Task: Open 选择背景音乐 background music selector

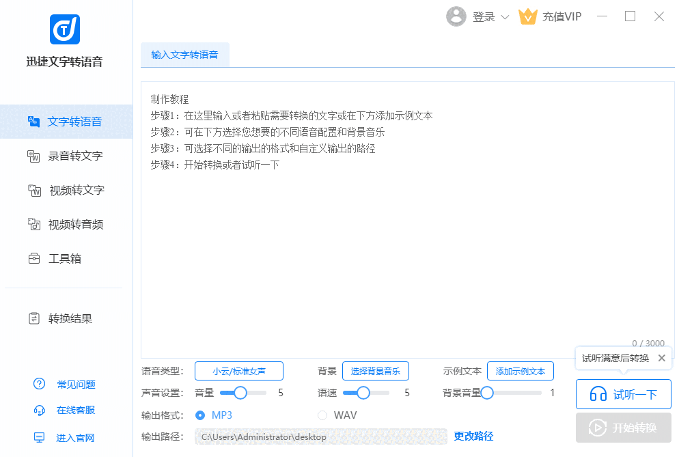Action: coord(375,372)
